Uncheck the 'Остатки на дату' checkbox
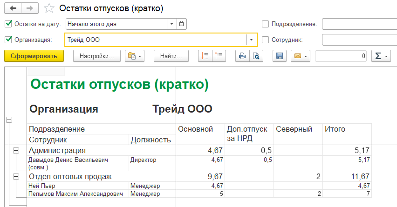This screenshot has width=397, height=207. point(8,24)
